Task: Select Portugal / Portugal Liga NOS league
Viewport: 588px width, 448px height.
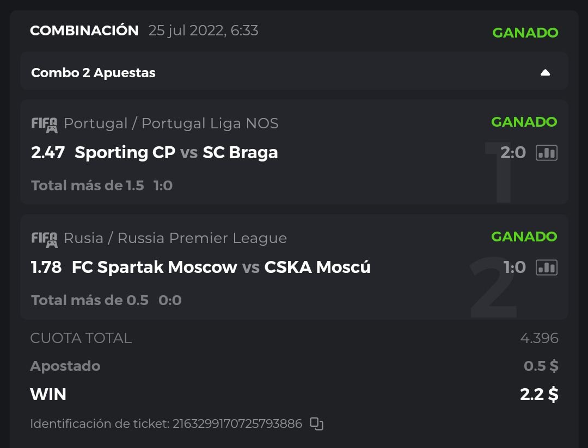Action: click(171, 124)
